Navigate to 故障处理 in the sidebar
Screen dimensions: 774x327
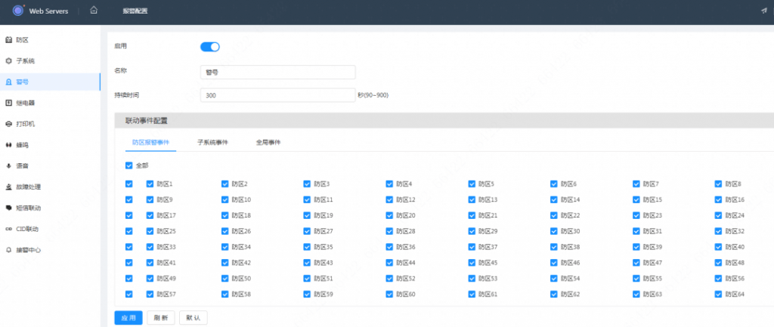click(28, 187)
